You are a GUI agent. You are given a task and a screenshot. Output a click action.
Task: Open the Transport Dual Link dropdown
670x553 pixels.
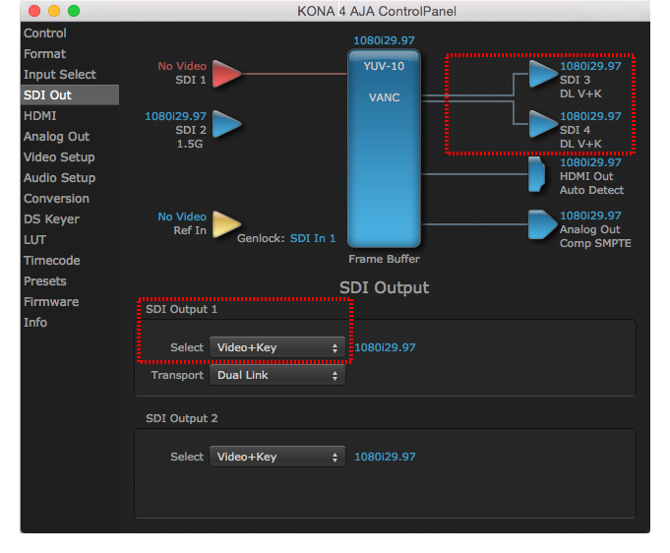click(276, 375)
